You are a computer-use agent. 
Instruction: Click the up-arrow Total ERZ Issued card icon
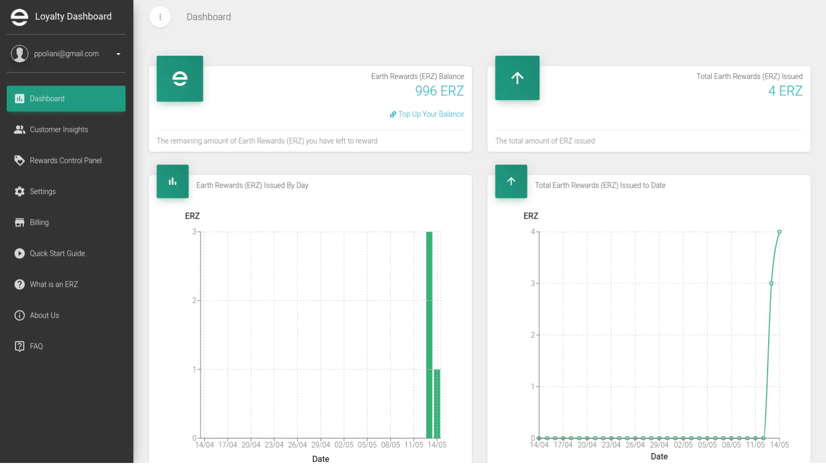tap(517, 78)
